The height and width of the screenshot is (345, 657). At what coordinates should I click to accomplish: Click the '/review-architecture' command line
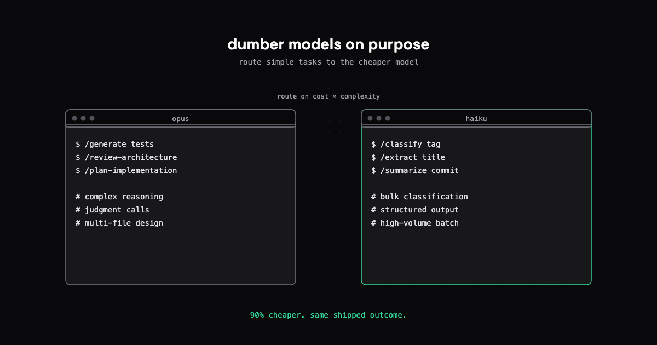coord(126,157)
